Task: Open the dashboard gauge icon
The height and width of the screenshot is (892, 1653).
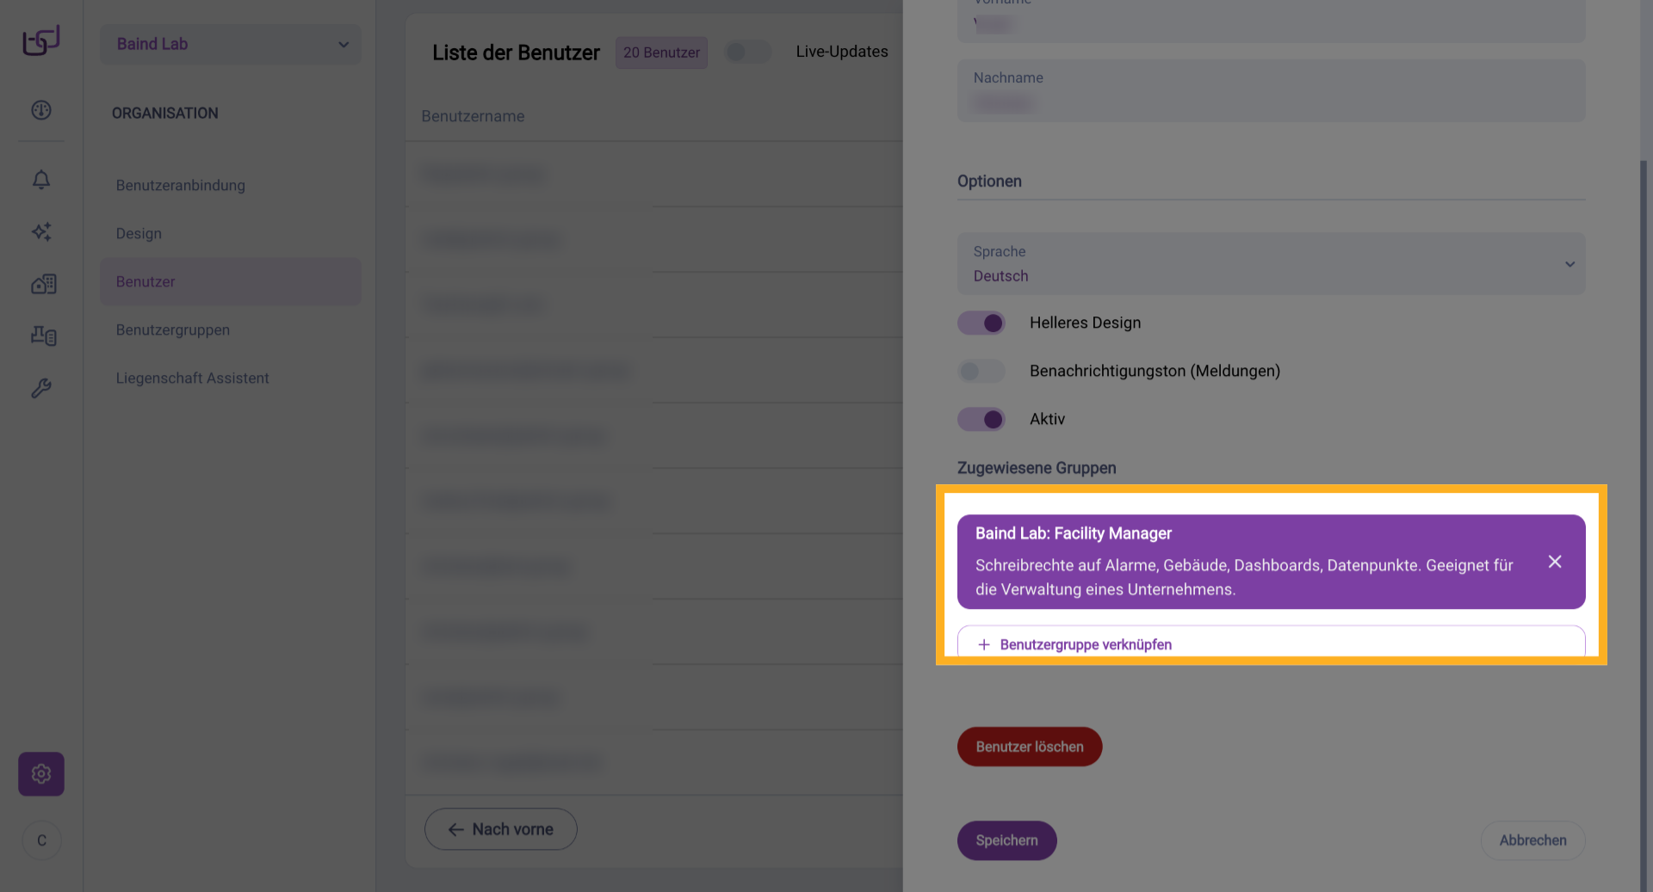Action: tap(41, 110)
